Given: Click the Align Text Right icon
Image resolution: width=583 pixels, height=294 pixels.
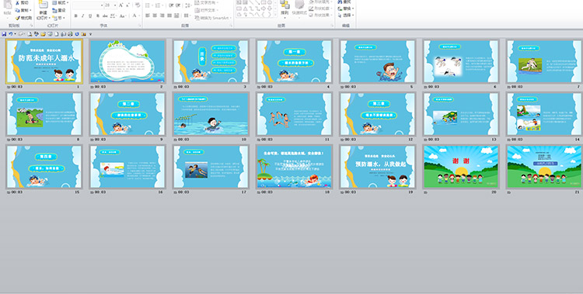Looking at the screenshot, I should coord(162,16).
